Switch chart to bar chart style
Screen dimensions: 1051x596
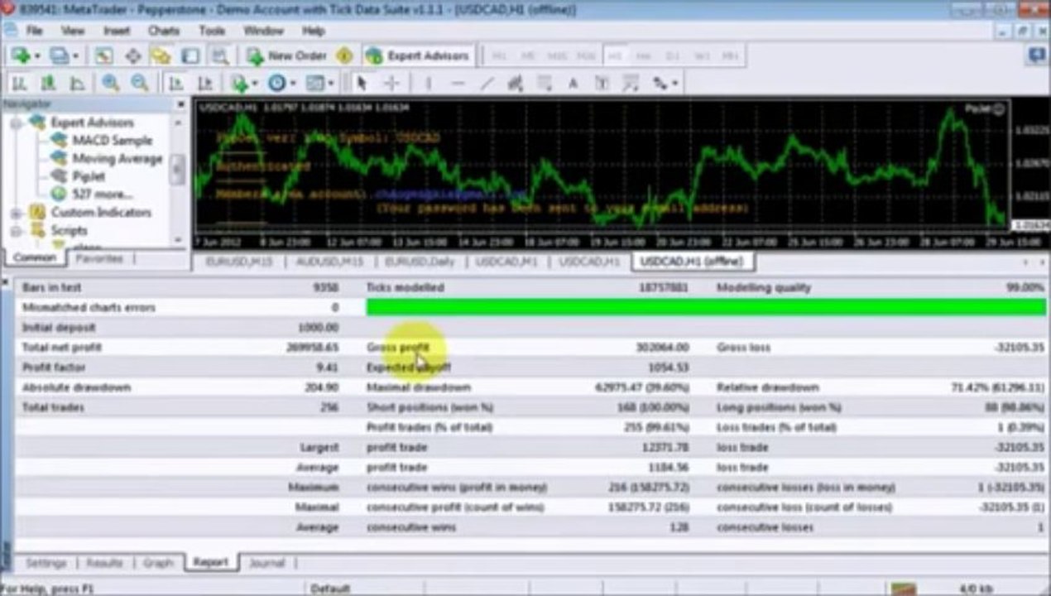coord(19,83)
